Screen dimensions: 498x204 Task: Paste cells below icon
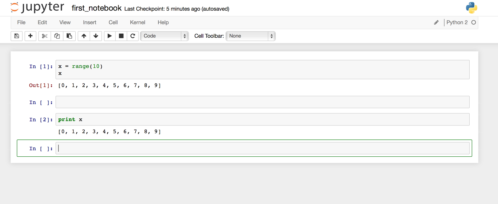(69, 36)
